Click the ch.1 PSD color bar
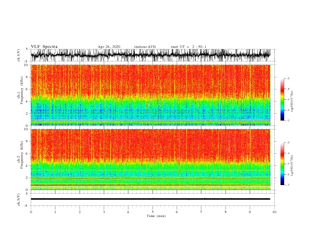The image size is (309, 238). 282,100
